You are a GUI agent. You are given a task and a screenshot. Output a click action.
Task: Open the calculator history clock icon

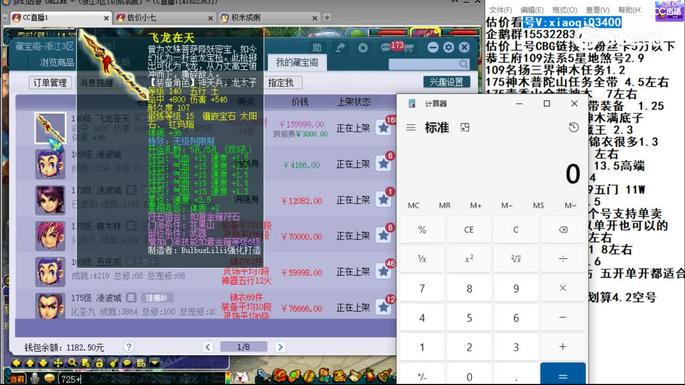574,127
